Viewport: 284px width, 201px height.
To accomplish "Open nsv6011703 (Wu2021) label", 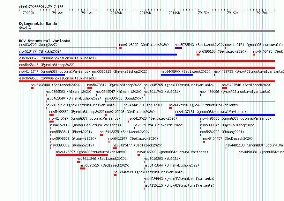I will [x=162, y=92].
